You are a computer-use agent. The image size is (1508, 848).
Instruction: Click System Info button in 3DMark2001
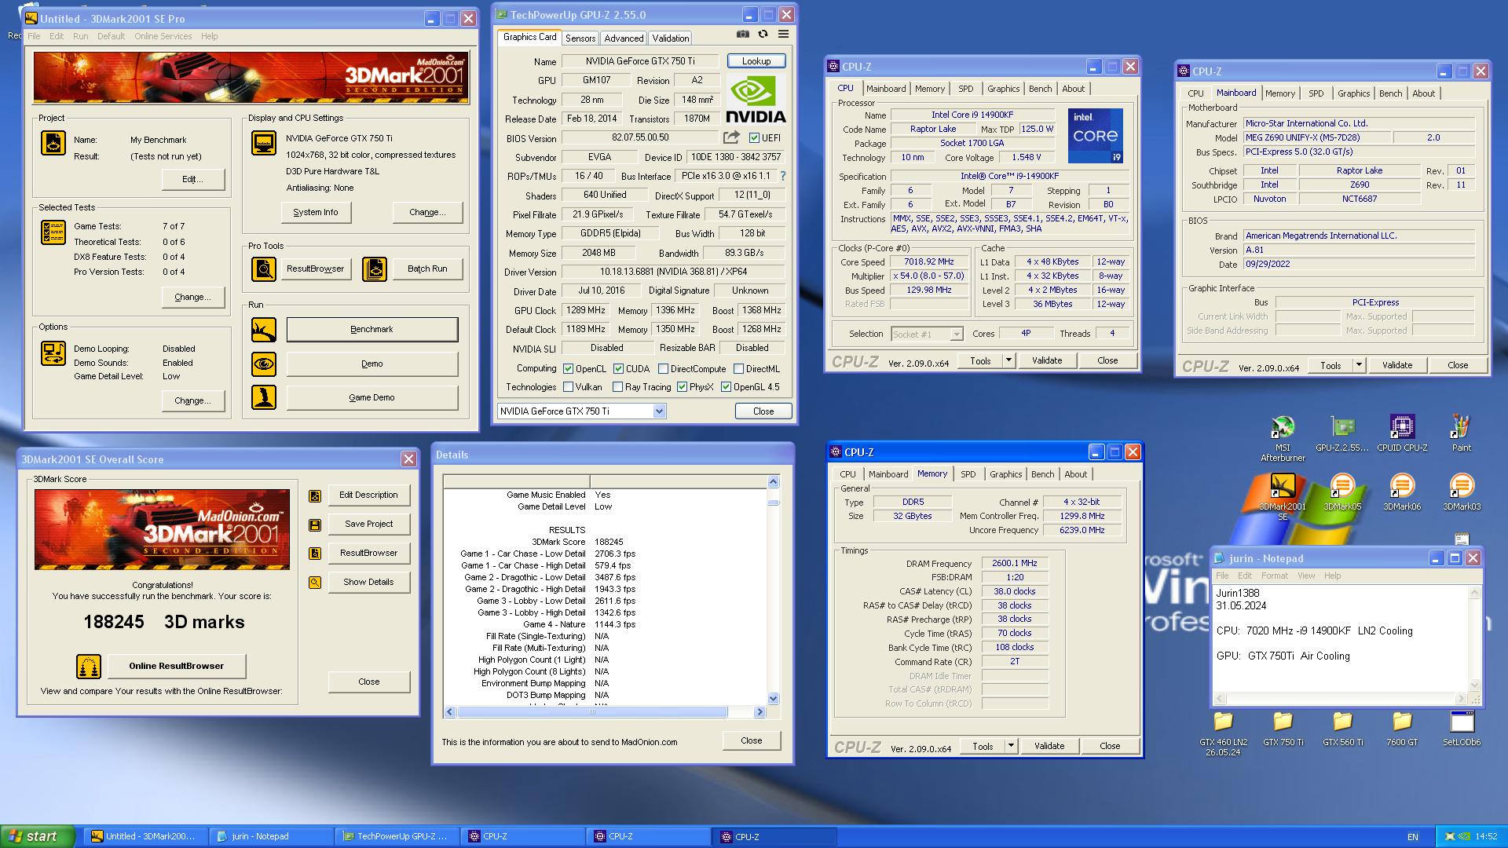click(316, 212)
